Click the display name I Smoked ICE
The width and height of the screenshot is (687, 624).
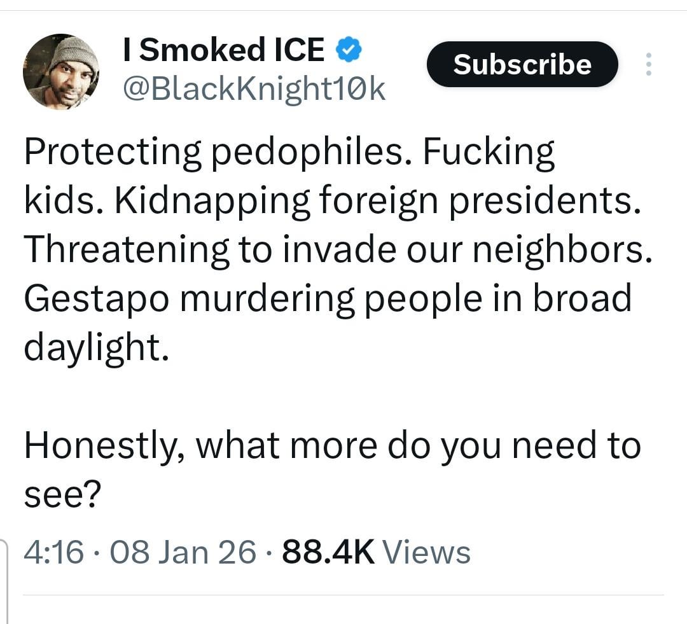click(x=224, y=50)
